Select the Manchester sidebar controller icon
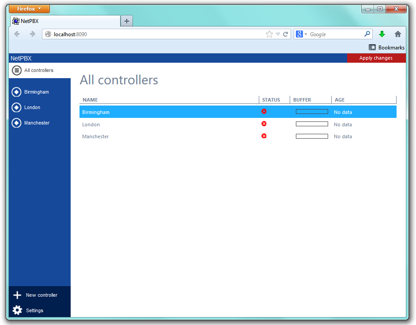The height and width of the screenshot is (325, 416). (16, 123)
